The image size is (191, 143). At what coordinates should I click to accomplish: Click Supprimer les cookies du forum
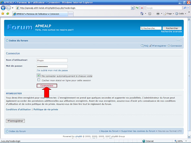coord(138,131)
